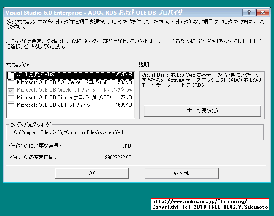The width and height of the screenshot is (274, 216).
Task: Click the setup folder path C:¥Program Files (x86)
Action: (70, 132)
